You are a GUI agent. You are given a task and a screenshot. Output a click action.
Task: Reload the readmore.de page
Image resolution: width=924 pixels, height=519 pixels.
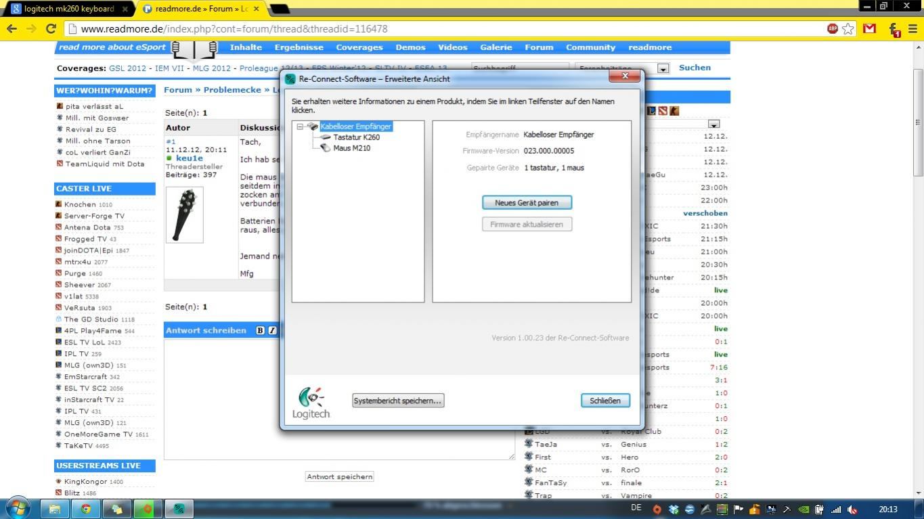click(51, 28)
